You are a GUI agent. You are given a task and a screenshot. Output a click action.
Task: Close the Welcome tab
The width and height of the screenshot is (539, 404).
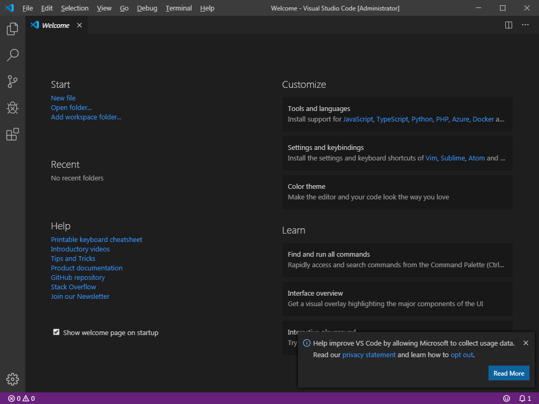pyautogui.click(x=79, y=25)
